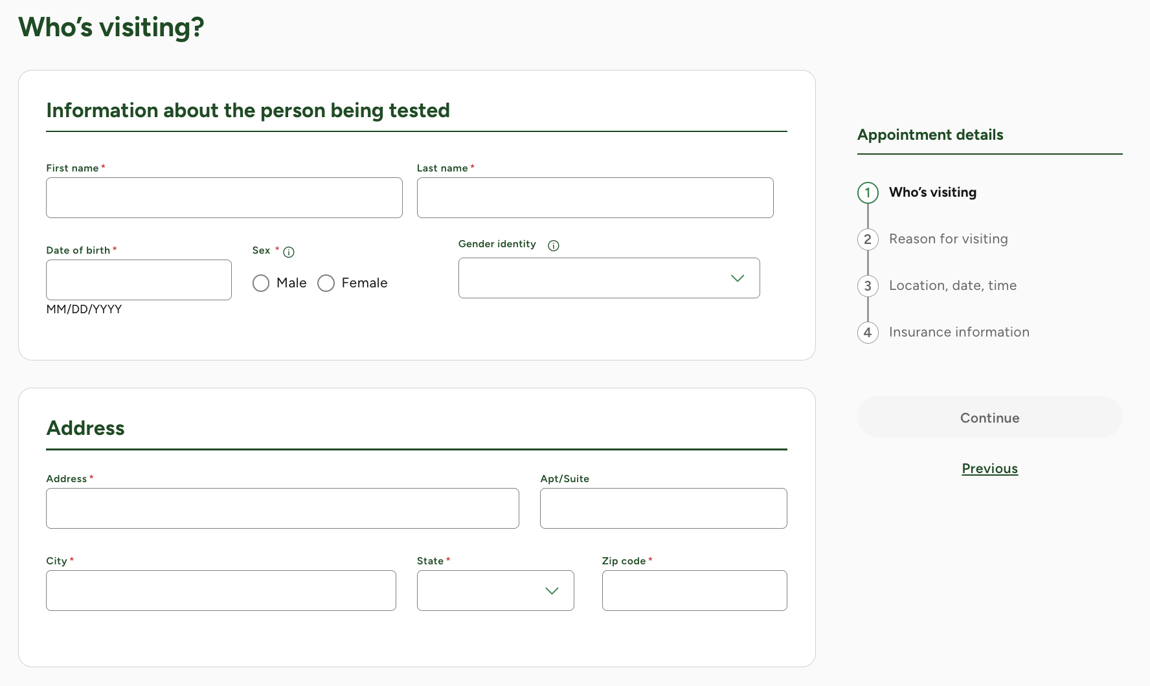Click step 2 circle icon
This screenshot has width=1150, height=686.
(x=868, y=239)
